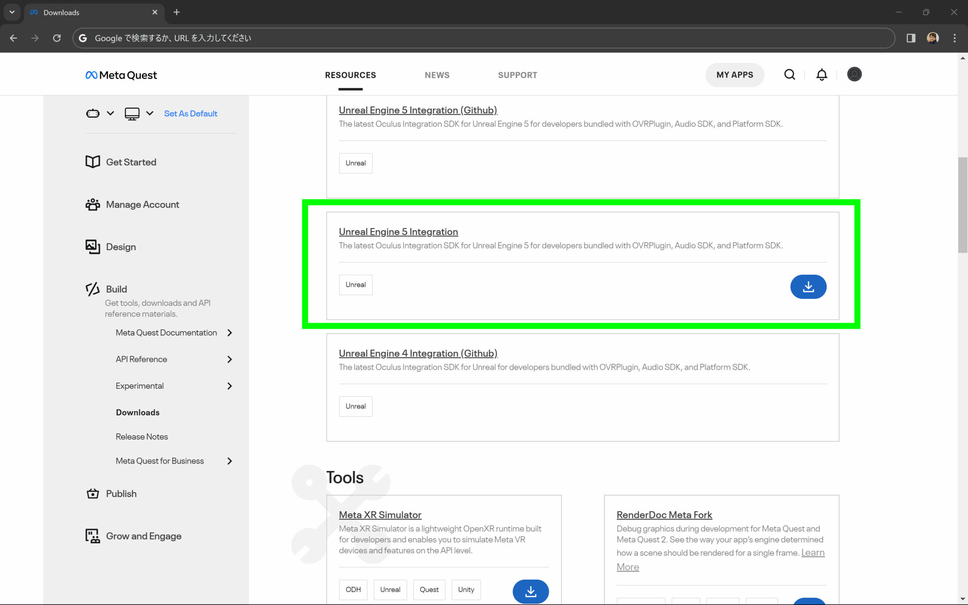The width and height of the screenshot is (968, 605).
Task: Switch to the NEWS navigation tab
Action: tap(437, 75)
